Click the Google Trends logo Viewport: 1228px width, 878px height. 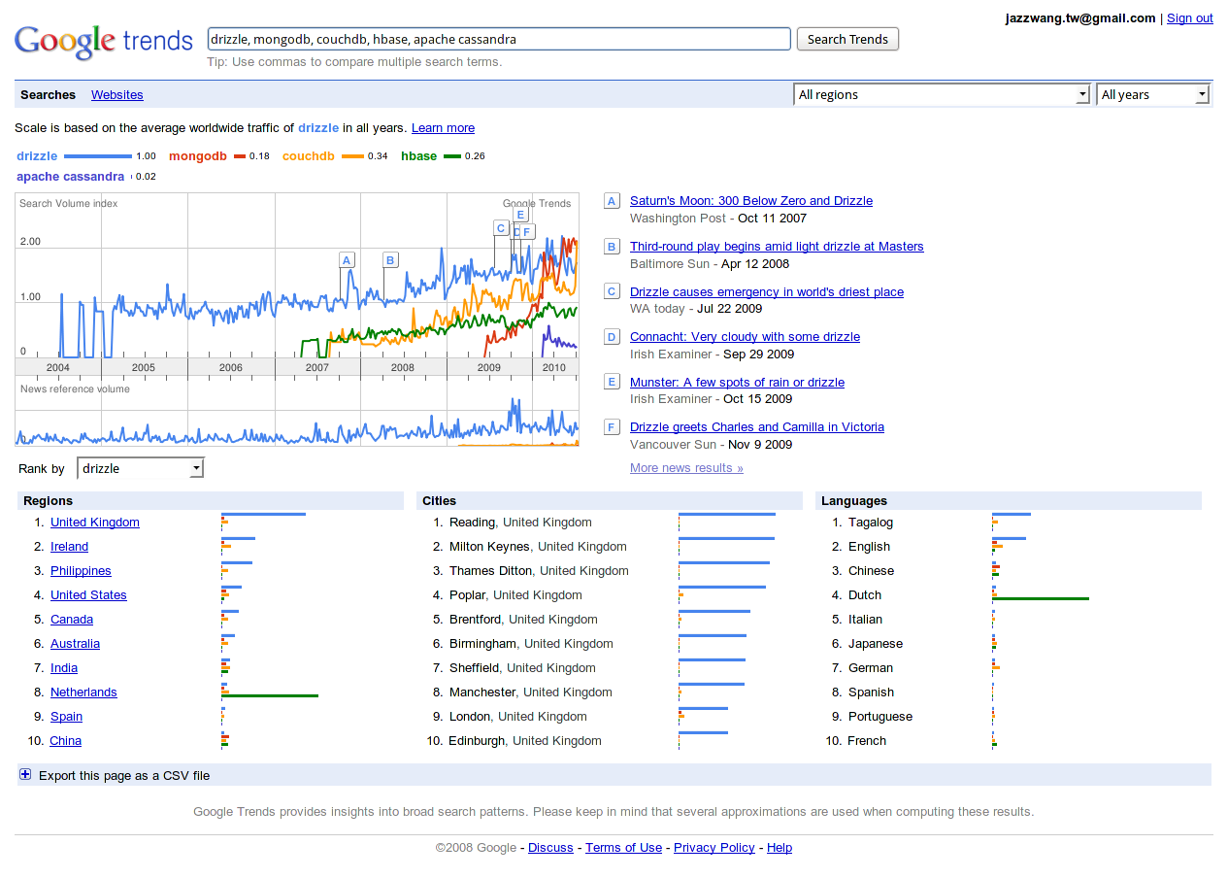pyautogui.click(x=104, y=41)
